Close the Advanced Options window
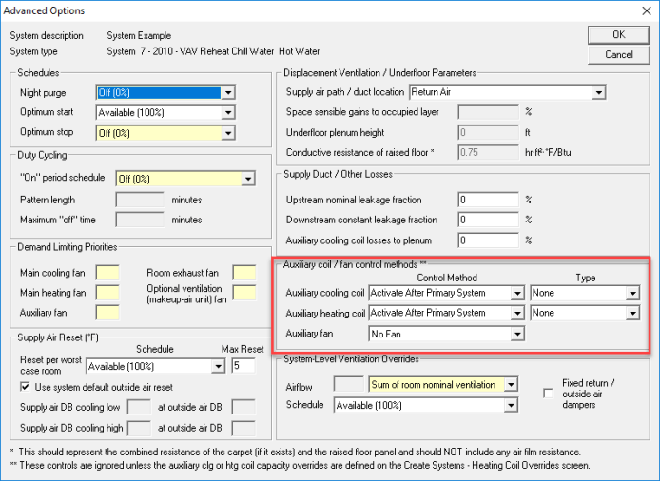The image size is (660, 481). [647, 10]
